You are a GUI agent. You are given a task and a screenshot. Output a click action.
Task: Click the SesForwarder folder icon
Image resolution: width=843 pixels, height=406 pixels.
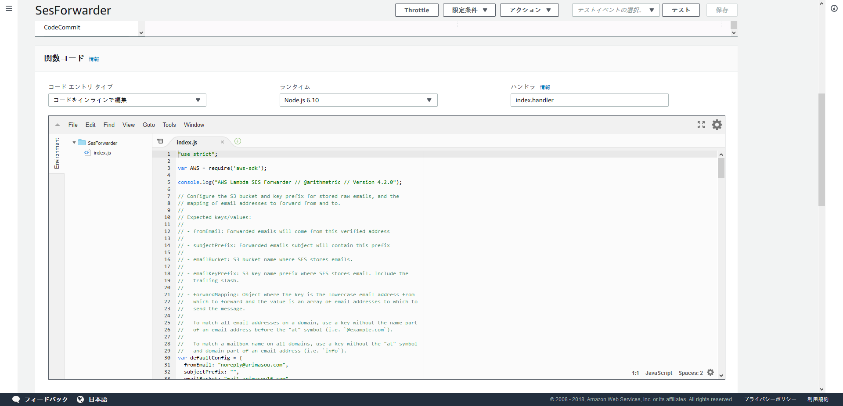coord(82,143)
